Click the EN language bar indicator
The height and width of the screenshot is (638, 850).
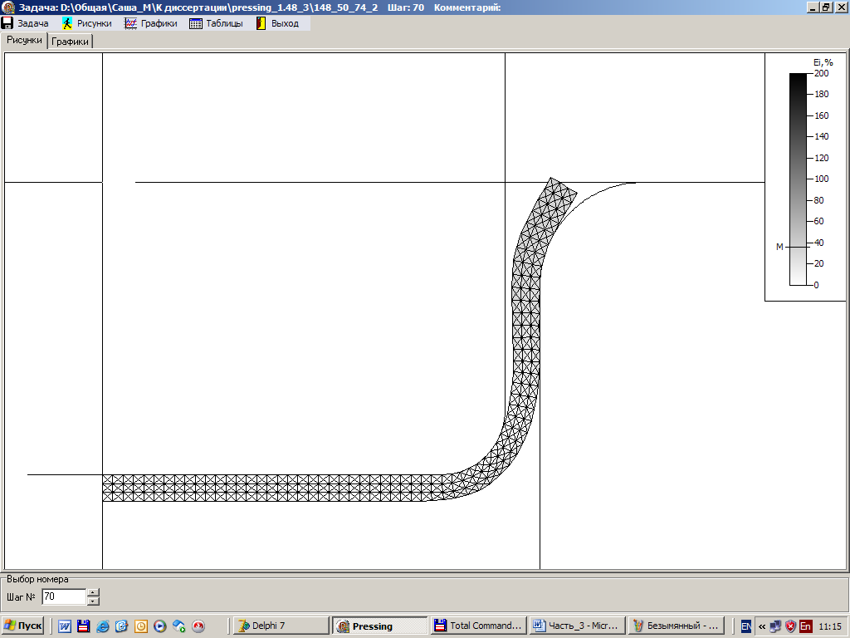[746, 626]
